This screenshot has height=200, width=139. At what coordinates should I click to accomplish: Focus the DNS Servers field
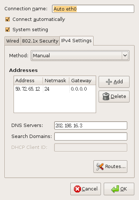pos(91,126)
